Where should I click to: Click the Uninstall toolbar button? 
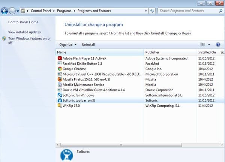click(88, 45)
